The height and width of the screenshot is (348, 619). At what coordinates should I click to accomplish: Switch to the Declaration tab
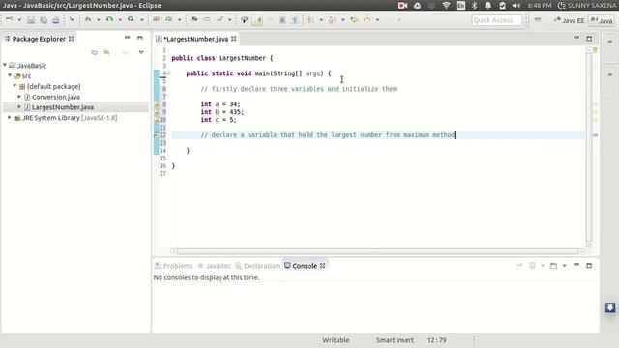[x=257, y=266]
